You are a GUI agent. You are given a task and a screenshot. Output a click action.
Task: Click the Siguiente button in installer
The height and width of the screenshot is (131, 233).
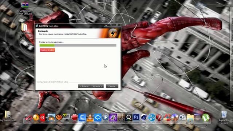pos(97,86)
